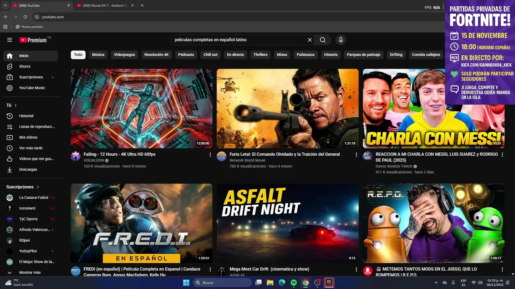The width and height of the screenshot is (515, 289).
Task: Open the Windows Start menu
Action: [186, 283]
